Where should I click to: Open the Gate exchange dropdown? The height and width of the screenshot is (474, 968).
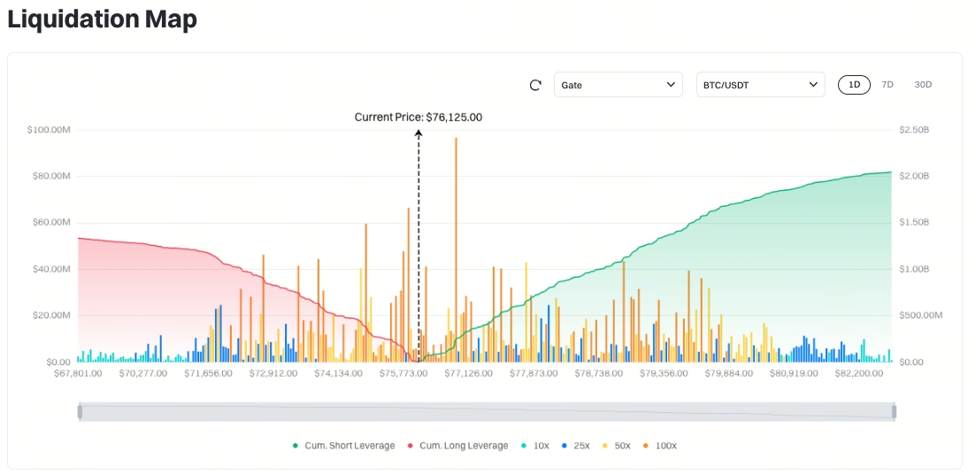click(618, 85)
